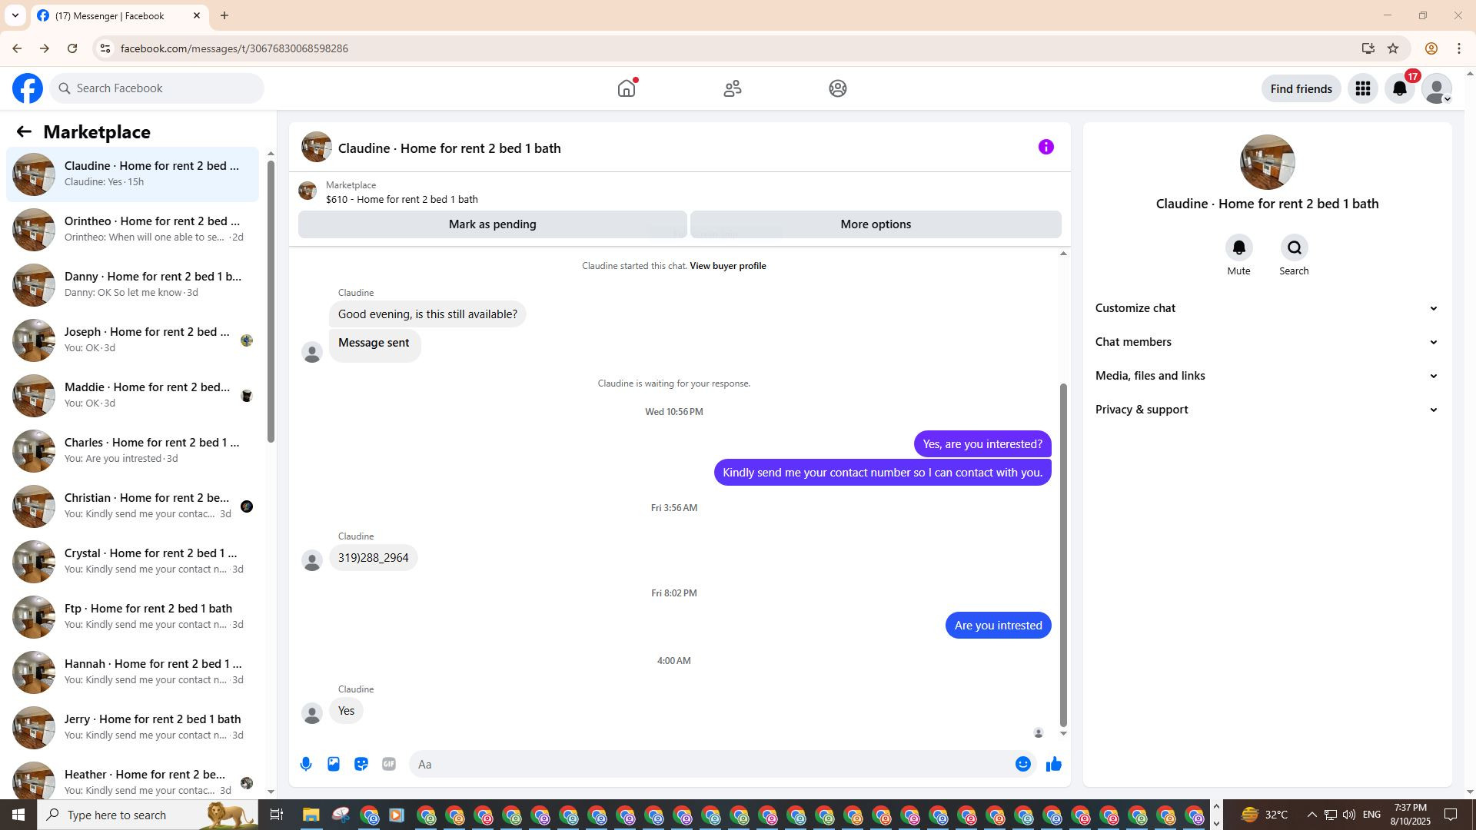Click the chat messages vertical scrollbar
The image size is (1476, 830).
pos(1063,553)
